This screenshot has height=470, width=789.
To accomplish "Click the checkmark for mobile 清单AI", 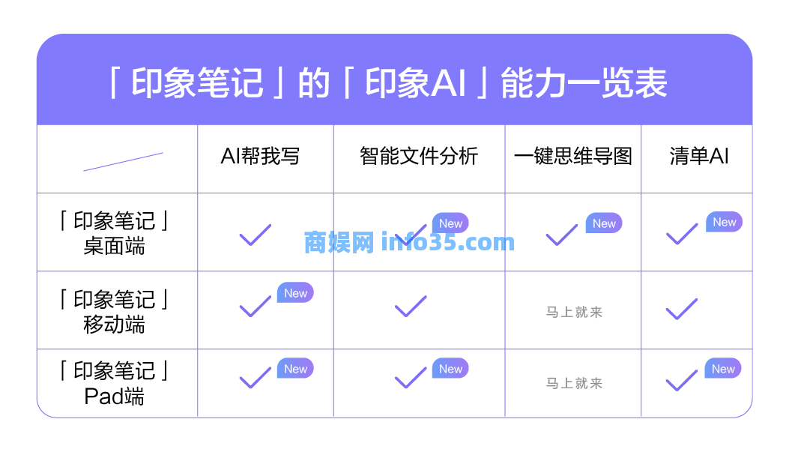I will pos(681,308).
